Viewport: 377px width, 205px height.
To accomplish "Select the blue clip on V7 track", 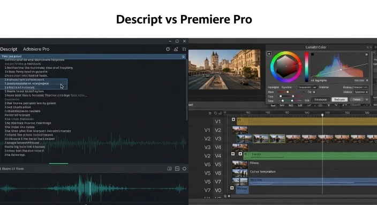I will coord(313,182).
